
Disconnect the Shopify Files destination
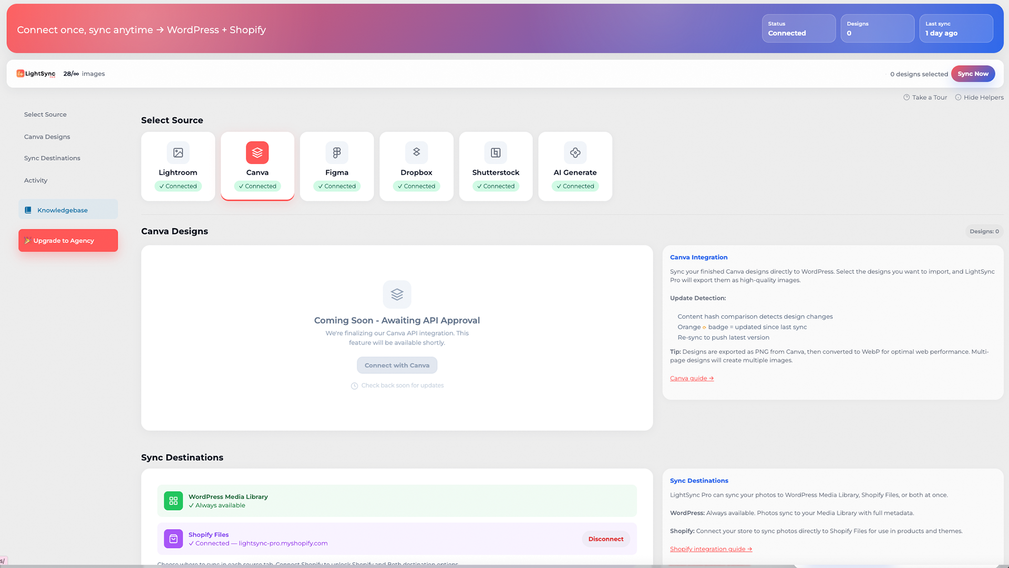pyautogui.click(x=606, y=539)
